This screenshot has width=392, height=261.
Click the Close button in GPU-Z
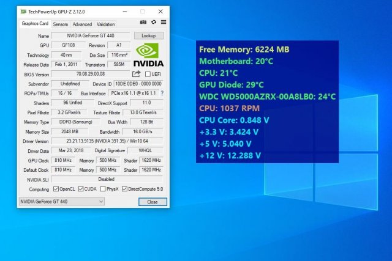153,202
